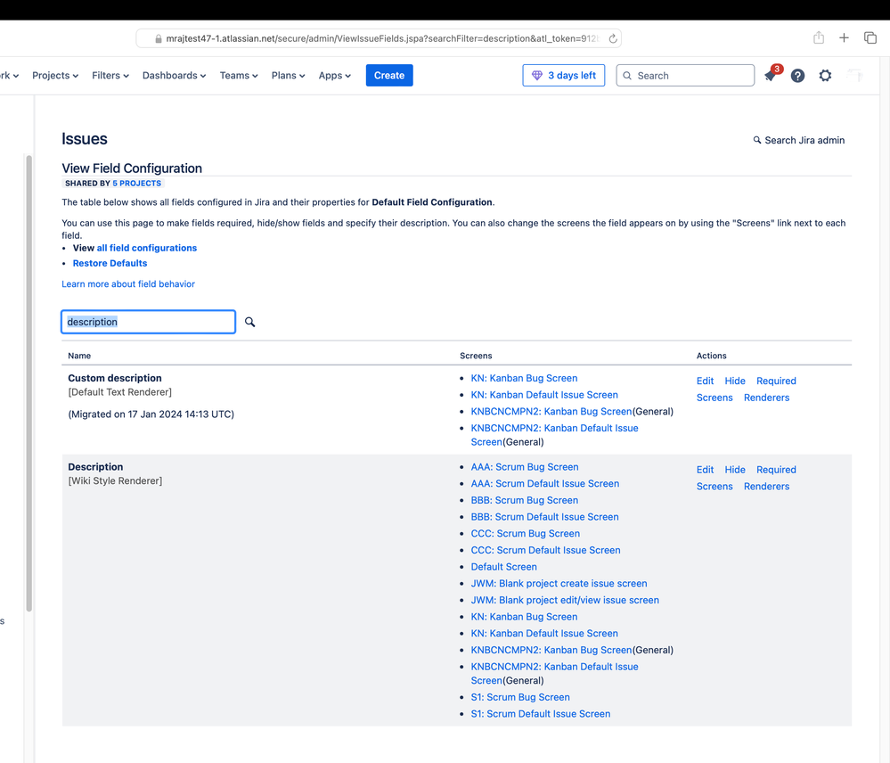Click the top navigation Search box
890x763 pixels.
[x=685, y=76]
